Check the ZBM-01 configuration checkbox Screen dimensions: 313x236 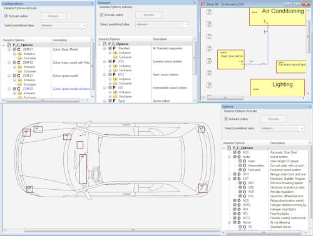(x=14, y=49)
